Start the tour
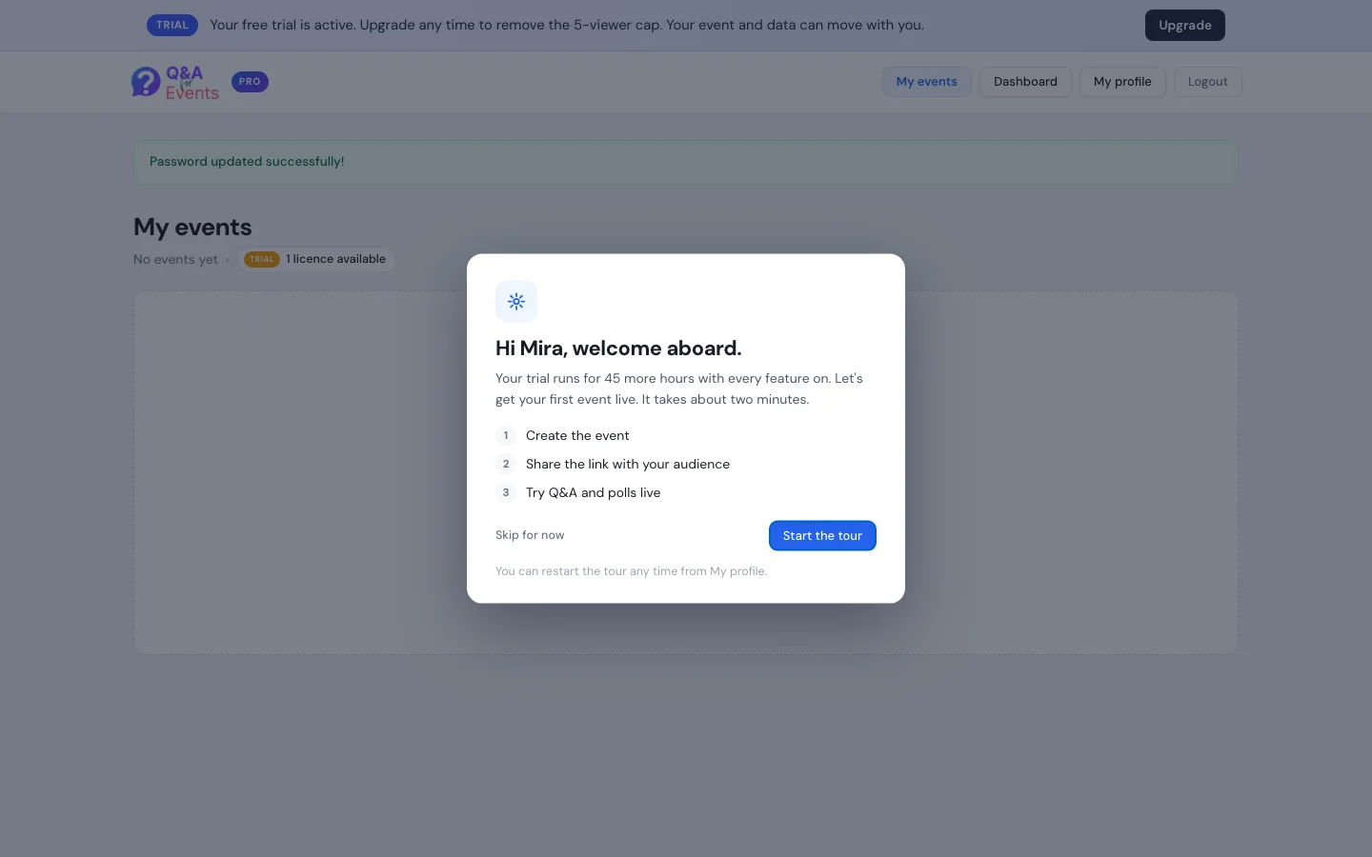The image size is (1372, 857). coord(822,536)
